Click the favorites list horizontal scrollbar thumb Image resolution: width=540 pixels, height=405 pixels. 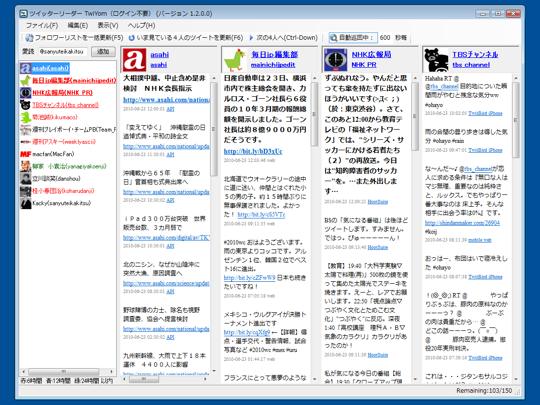(64, 372)
